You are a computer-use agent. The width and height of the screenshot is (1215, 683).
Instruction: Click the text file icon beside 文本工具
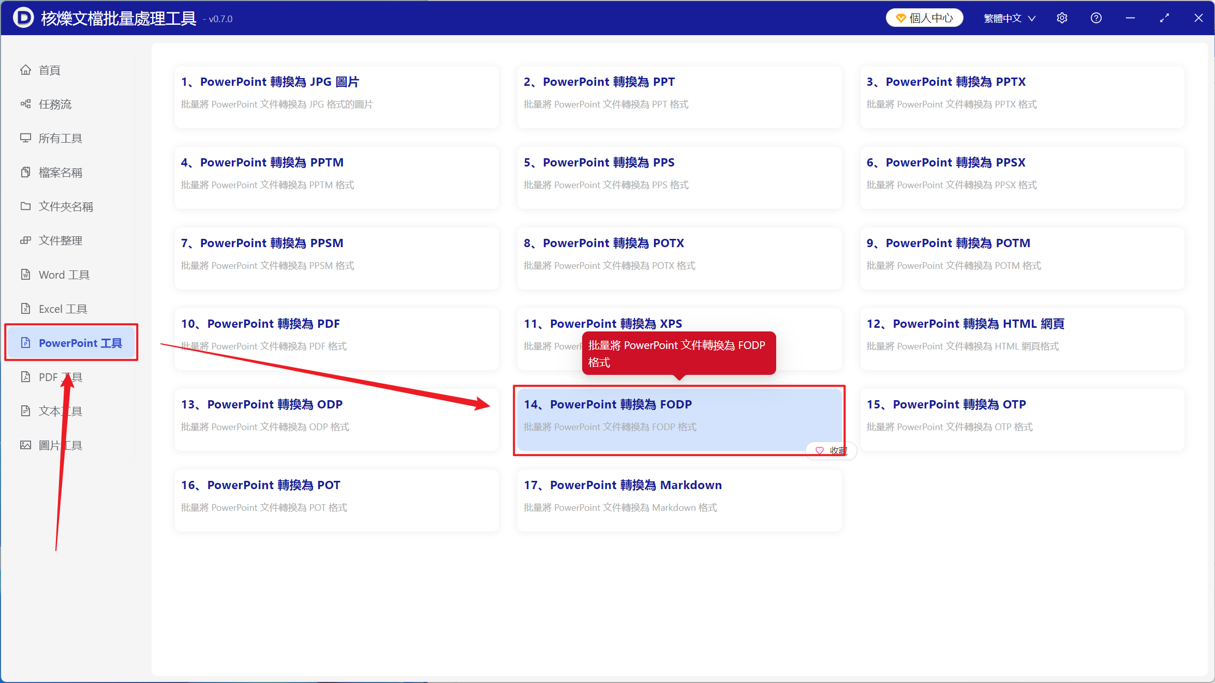[25, 411]
